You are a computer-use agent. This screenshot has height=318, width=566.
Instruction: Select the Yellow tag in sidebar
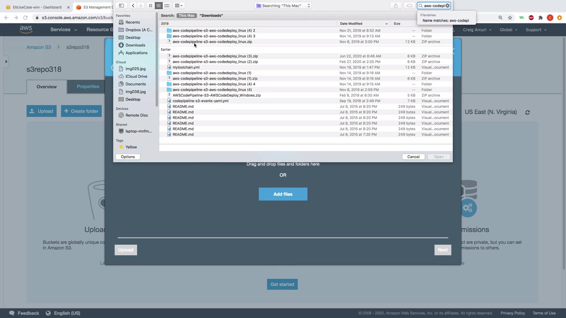click(131, 147)
